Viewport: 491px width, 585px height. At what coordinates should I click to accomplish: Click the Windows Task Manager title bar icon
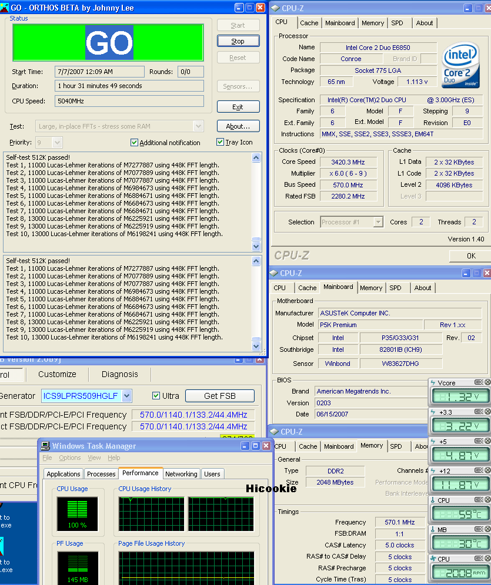(x=45, y=446)
